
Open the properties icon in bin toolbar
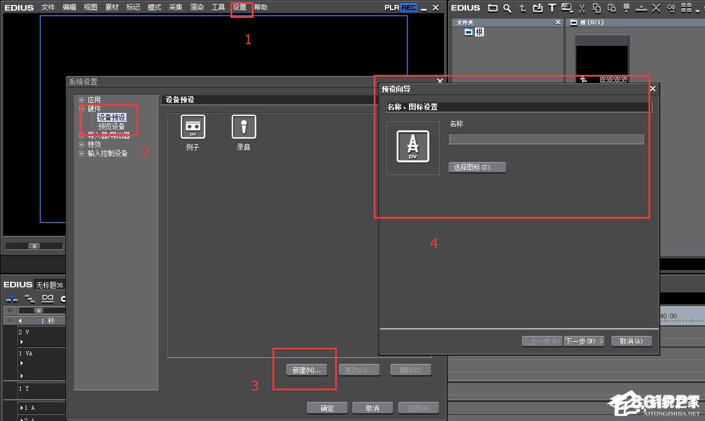pos(671,8)
